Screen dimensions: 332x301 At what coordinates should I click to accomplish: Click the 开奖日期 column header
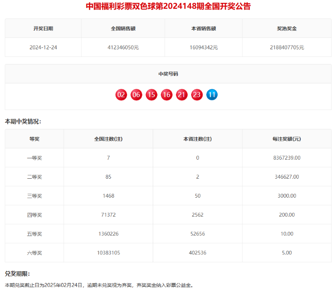tap(43, 28)
